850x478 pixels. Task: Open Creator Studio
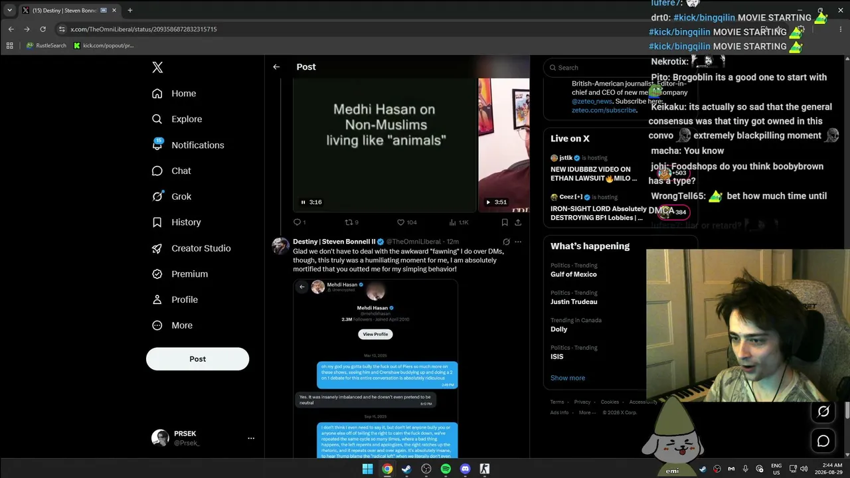coord(191,248)
